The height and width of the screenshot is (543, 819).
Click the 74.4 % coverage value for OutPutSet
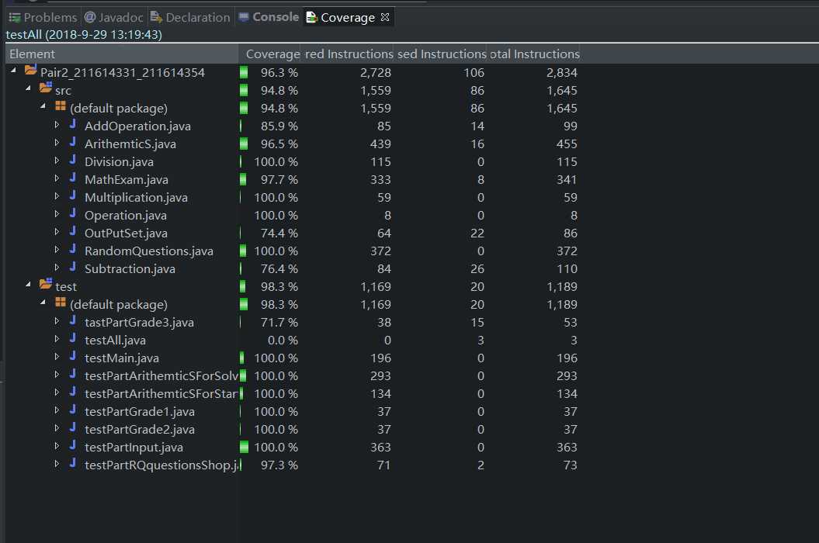tap(279, 233)
